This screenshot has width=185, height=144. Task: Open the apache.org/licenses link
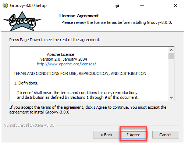(67, 64)
